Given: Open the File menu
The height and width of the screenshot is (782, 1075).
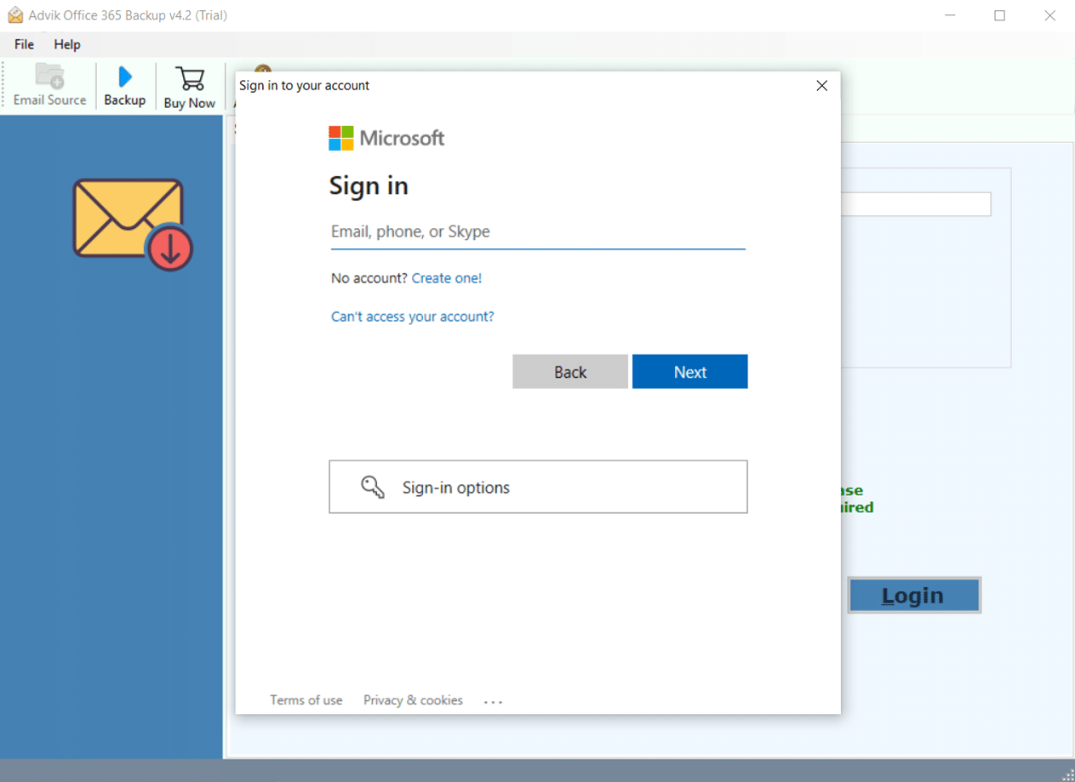Looking at the screenshot, I should (24, 44).
